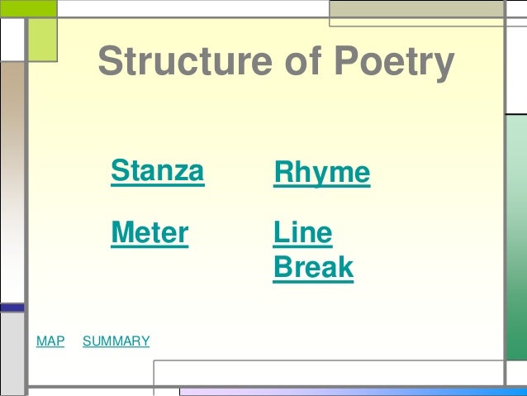Go to MAP via bottom link
The height and width of the screenshot is (396, 527).
click(x=50, y=341)
